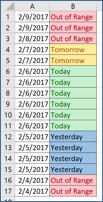Viewport: 103px width, 202px height.
Task: Click cell A3 containing 2/8/2017
Action: pos(32,38)
